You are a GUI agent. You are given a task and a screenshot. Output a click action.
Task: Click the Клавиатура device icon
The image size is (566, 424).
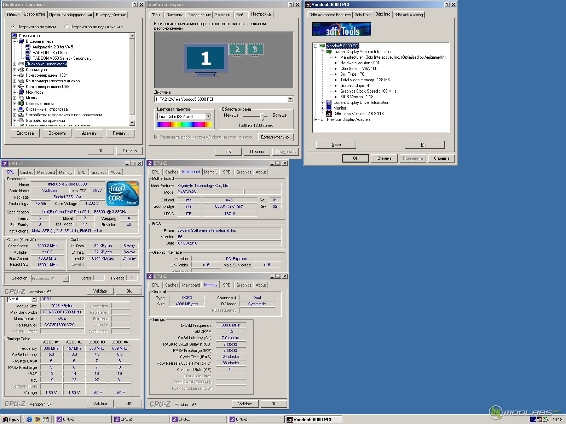(21, 70)
